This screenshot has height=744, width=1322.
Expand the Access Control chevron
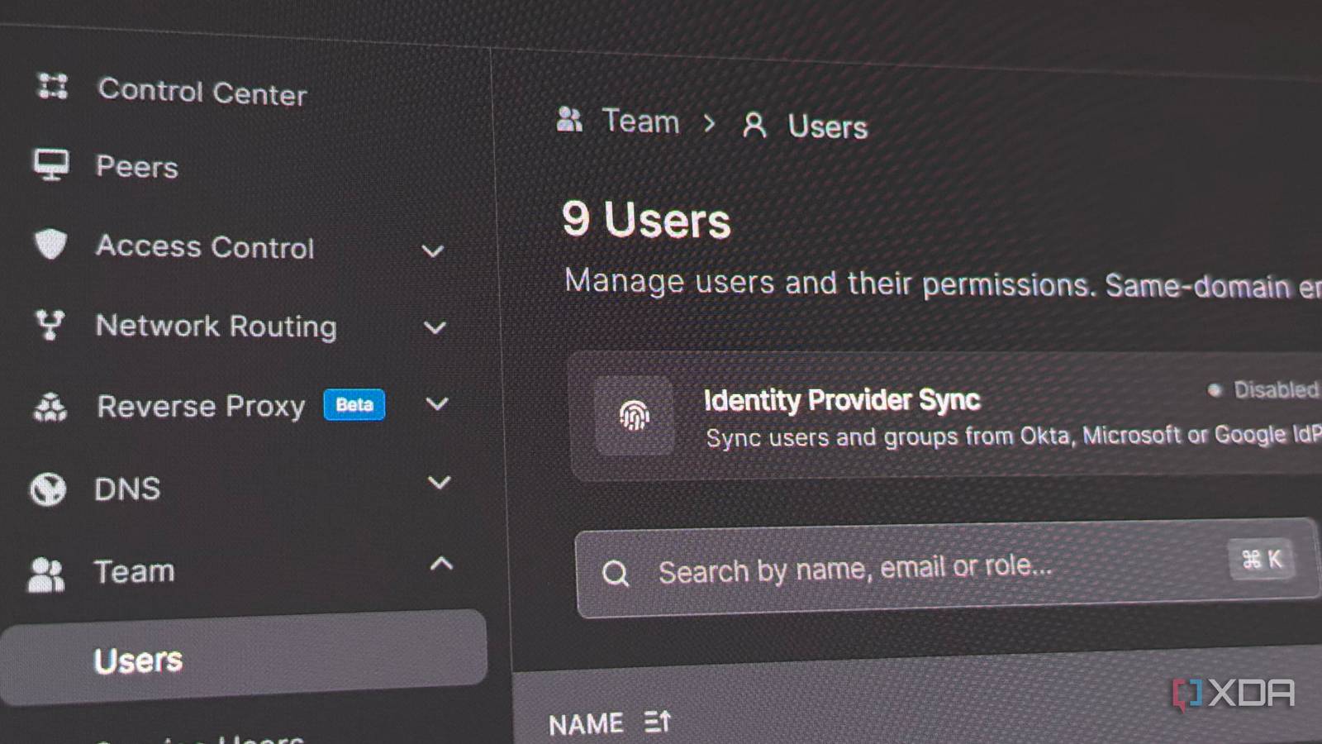click(x=433, y=250)
